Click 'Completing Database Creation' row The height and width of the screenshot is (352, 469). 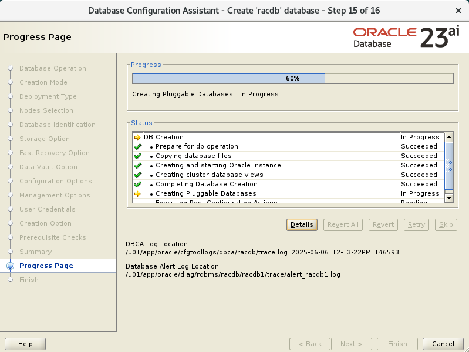(288, 184)
